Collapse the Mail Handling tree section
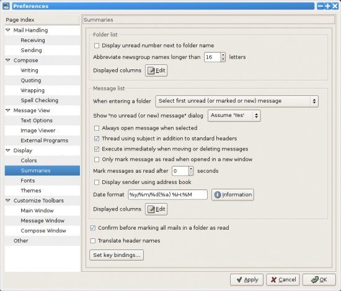This screenshot has height=291, width=341. click(x=8, y=30)
